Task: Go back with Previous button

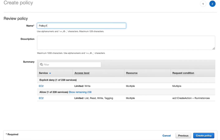Action: 183,136
